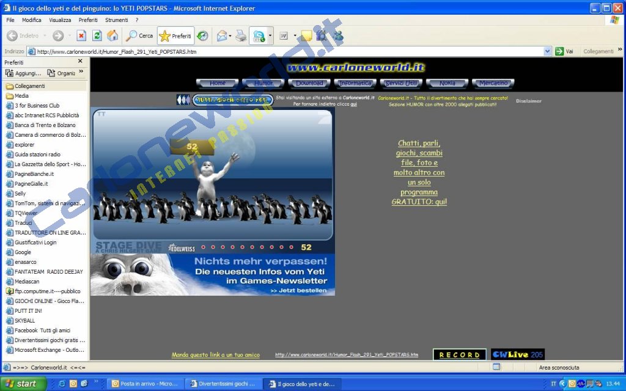Click the Word document toolbar icon
Viewport: 626px width, 391px height.
[x=284, y=36]
